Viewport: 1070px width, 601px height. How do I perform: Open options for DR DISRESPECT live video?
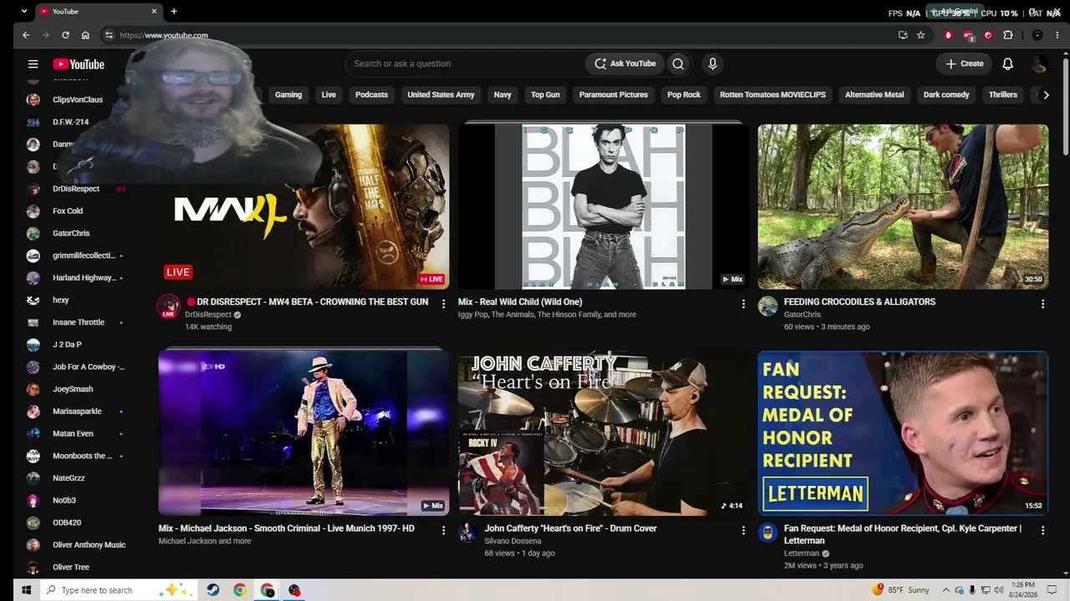pyautogui.click(x=444, y=304)
